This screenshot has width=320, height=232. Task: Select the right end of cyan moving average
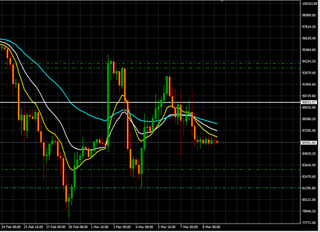tap(217, 123)
